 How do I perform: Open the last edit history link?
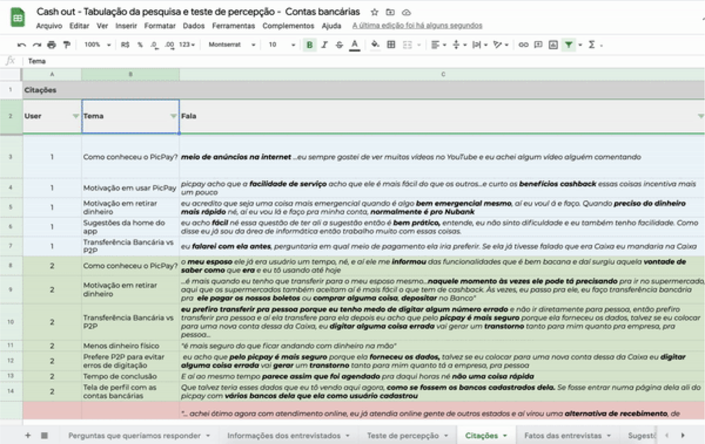coord(417,26)
